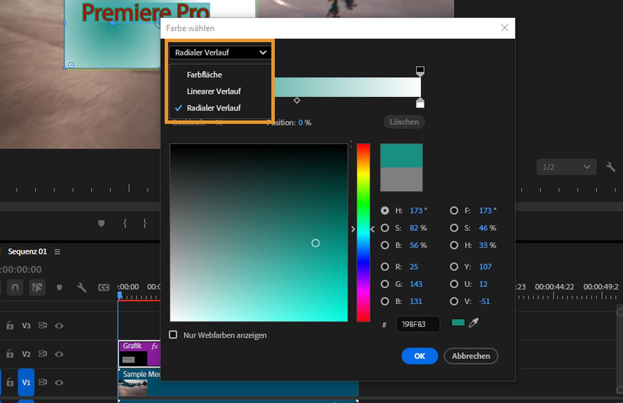Switch to the Sequenz 01 tab
Viewport: 623px width, 403px height.
[x=27, y=252]
